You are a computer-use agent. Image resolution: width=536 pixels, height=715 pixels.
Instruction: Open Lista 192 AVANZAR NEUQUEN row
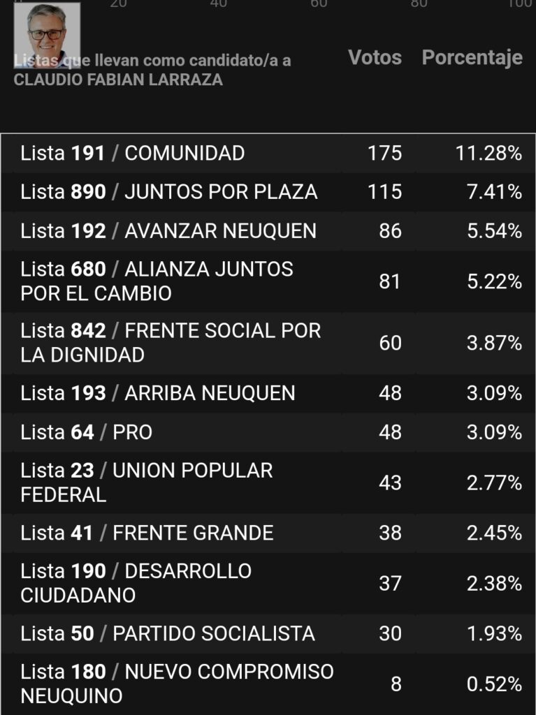(268, 230)
